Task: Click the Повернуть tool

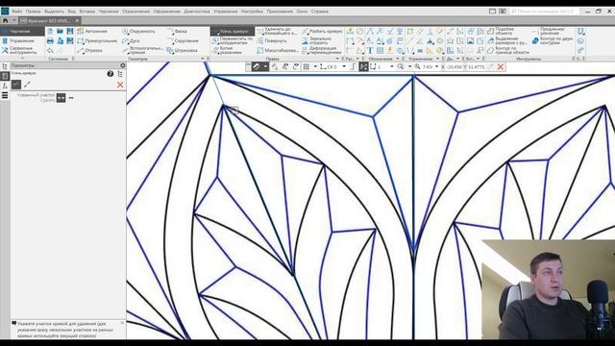Action: click(272, 40)
